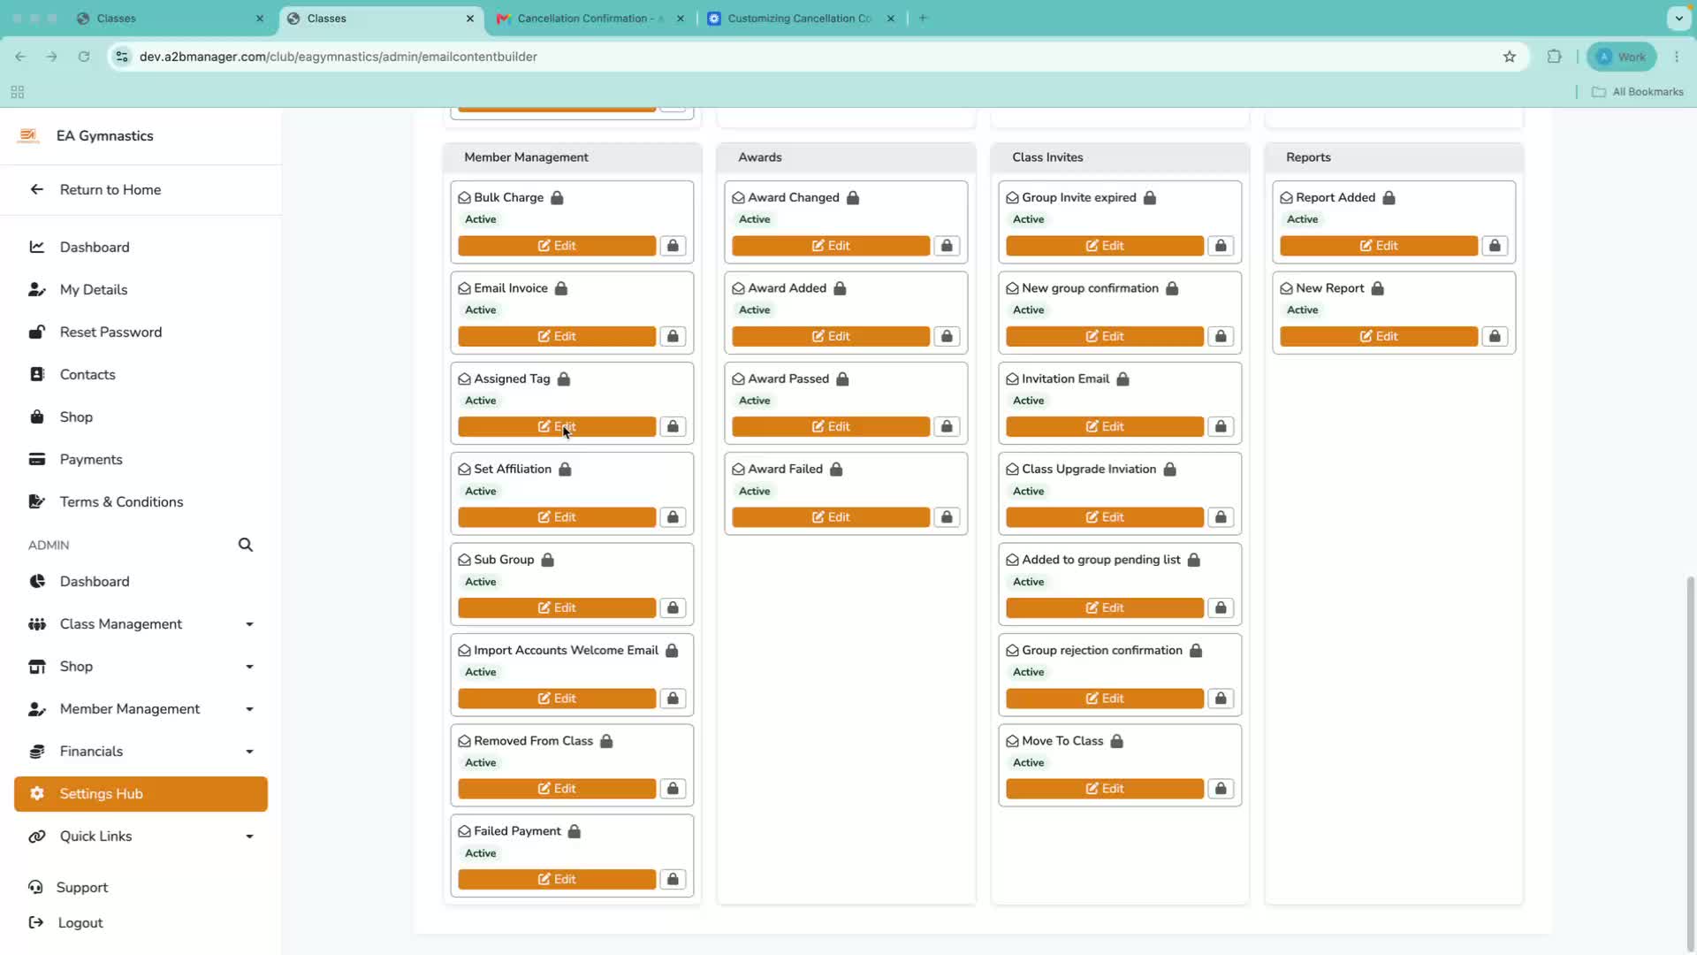Bookmark this page with the star icon

pyautogui.click(x=1510, y=57)
